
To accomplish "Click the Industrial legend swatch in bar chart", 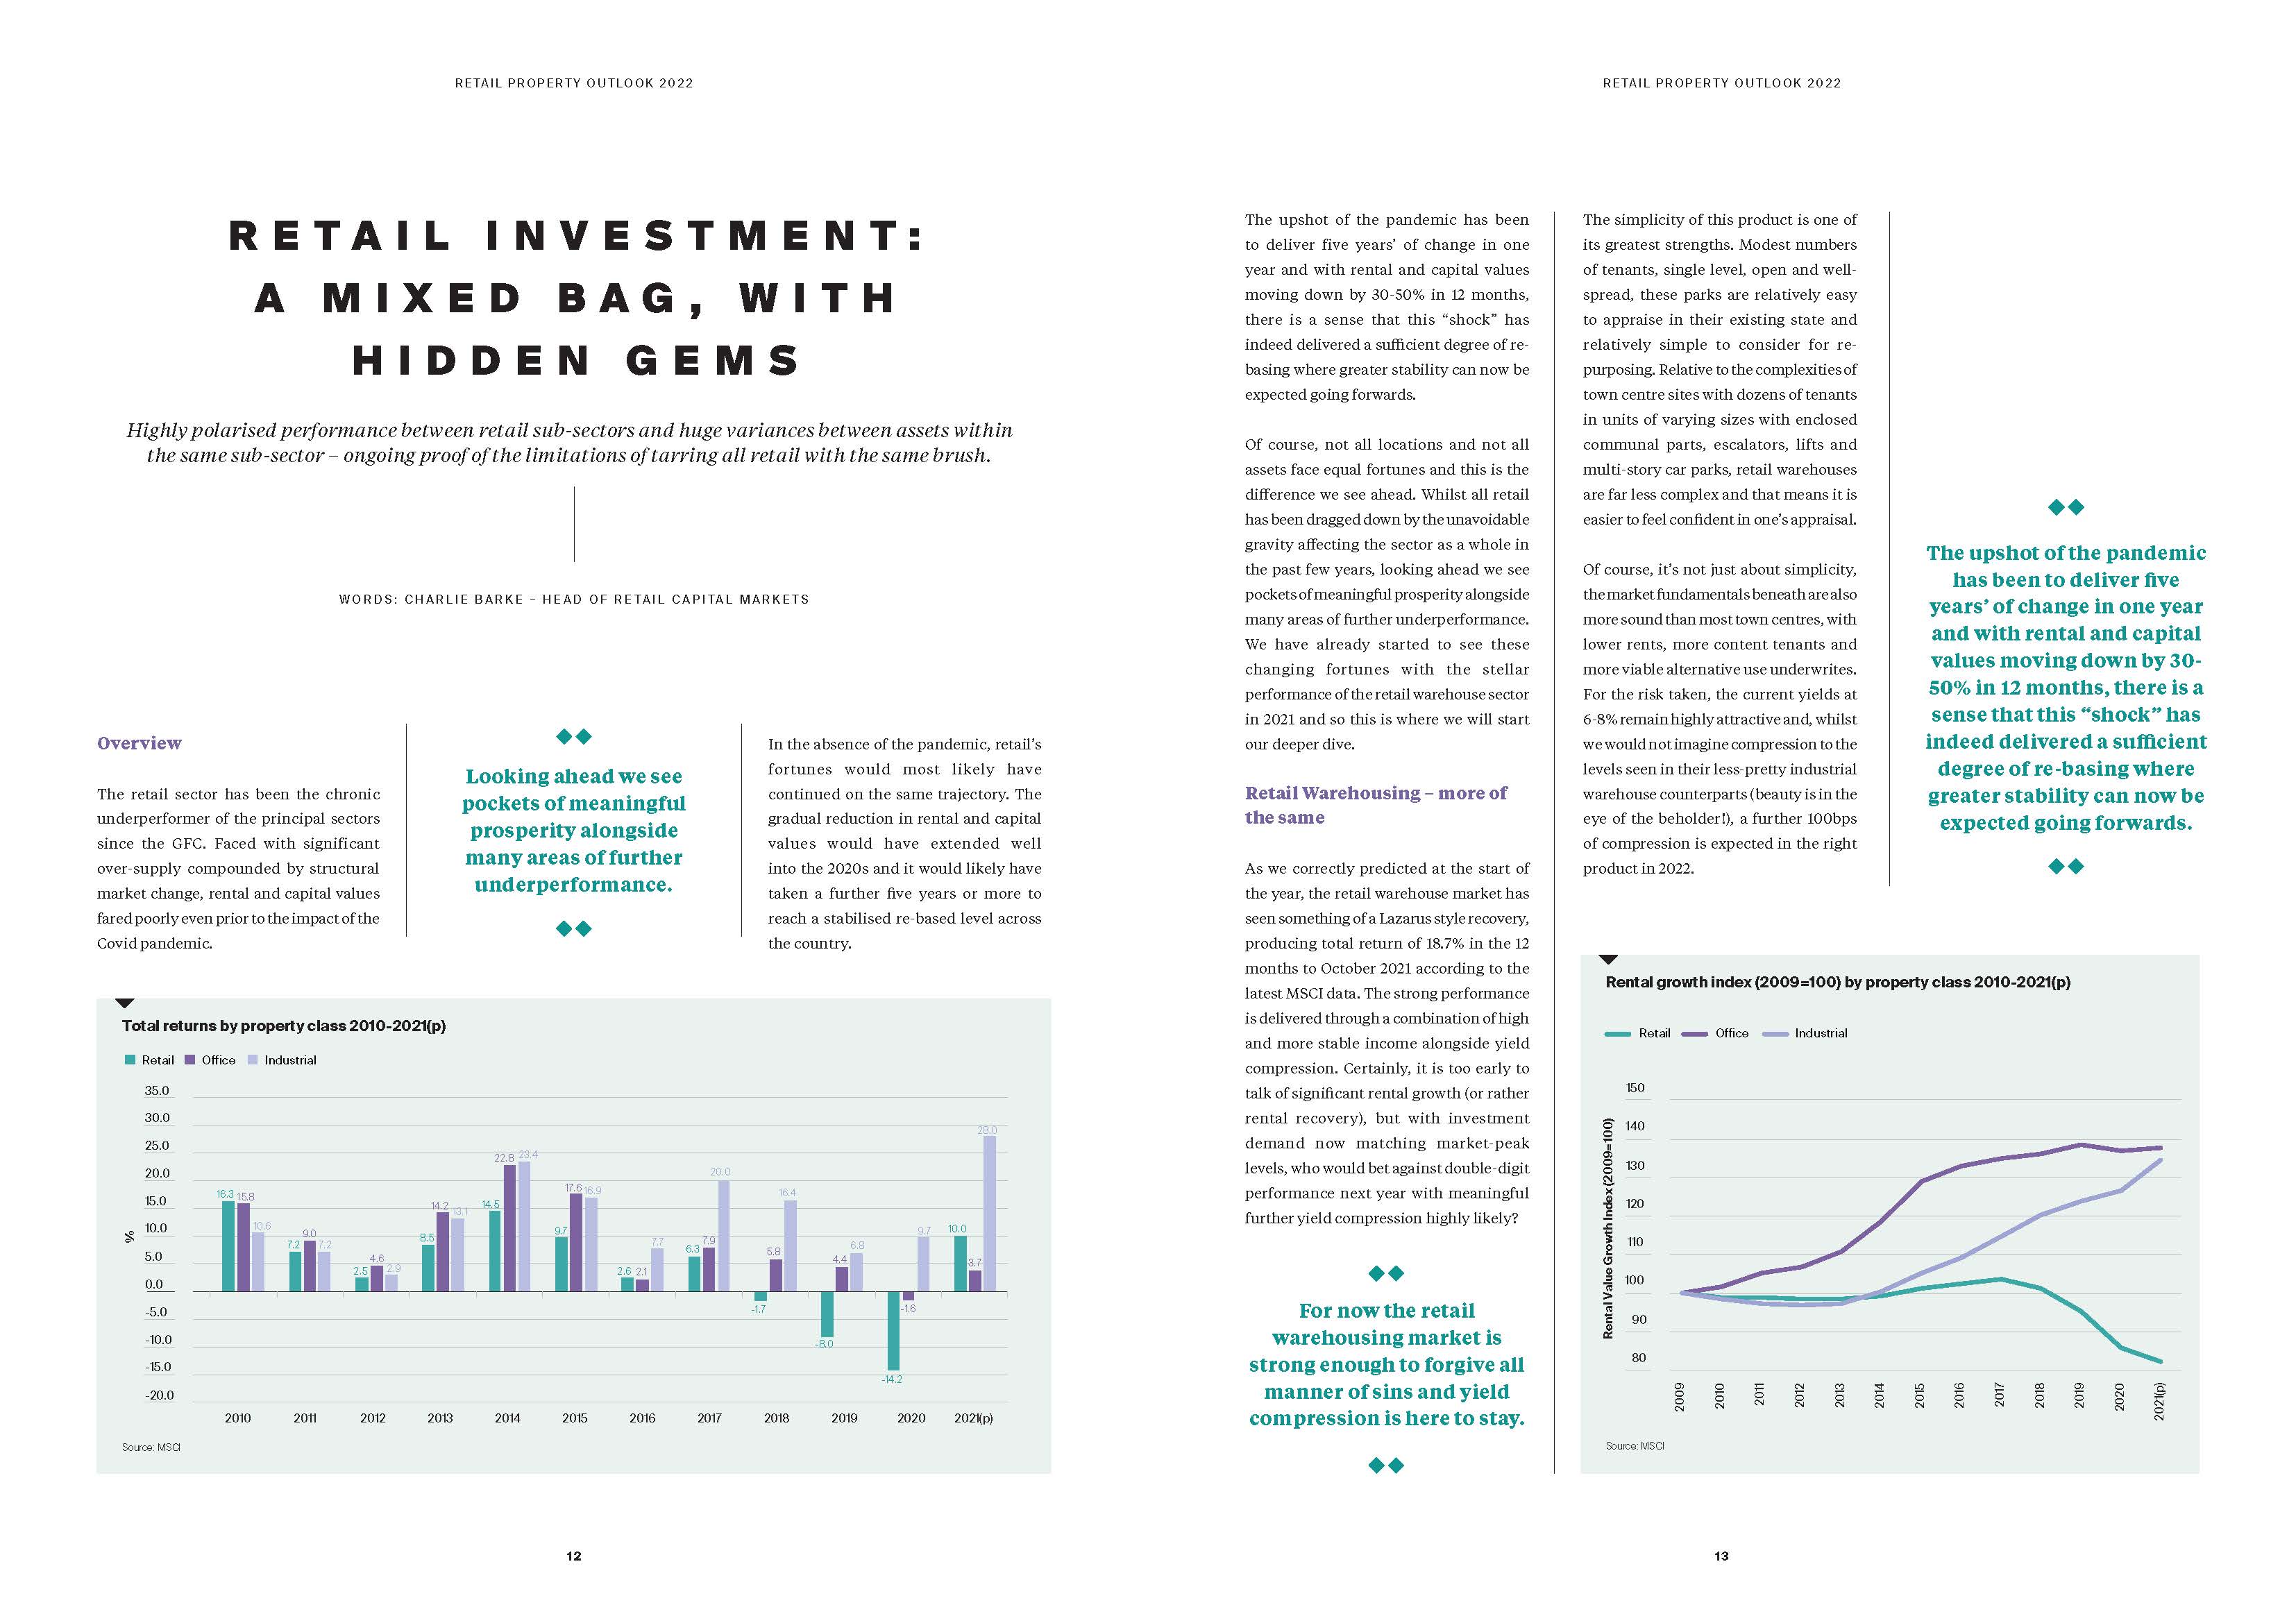I will tap(253, 1060).
